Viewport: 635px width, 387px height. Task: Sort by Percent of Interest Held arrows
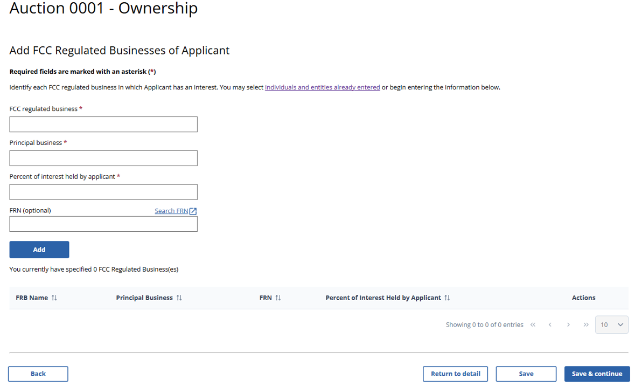pyautogui.click(x=448, y=298)
